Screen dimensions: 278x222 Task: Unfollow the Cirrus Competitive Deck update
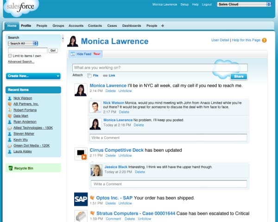(x=125, y=155)
